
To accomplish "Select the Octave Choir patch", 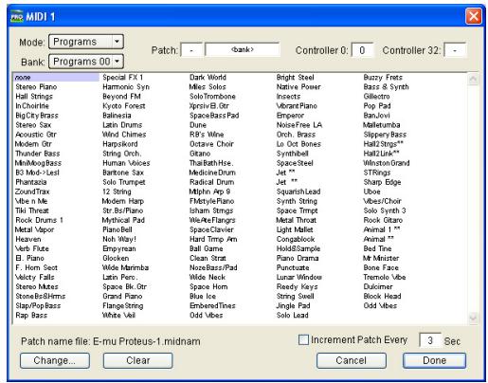I will (x=211, y=144).
